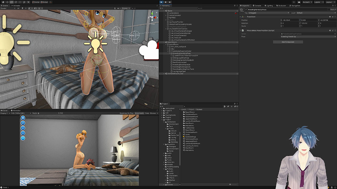The height and width of the screenshot is (189, 337).
Task: Toggle Stats in Game view
Action: [x=147, y=113]
